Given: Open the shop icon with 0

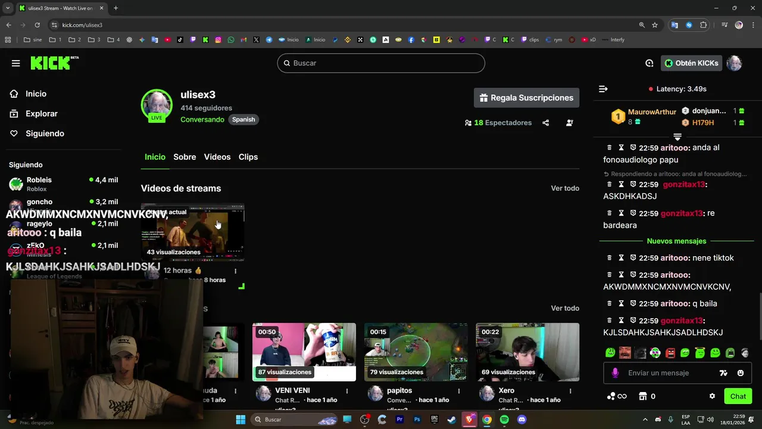Looking at the screenshot, I should pos(647,396).
